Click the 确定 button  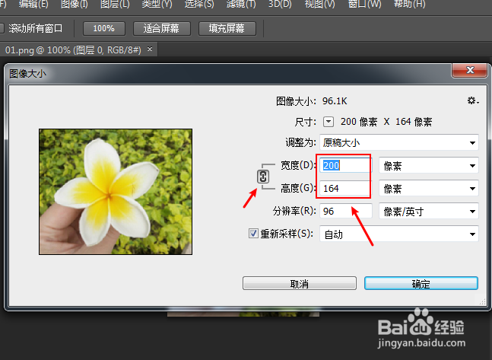pos(421,283)
